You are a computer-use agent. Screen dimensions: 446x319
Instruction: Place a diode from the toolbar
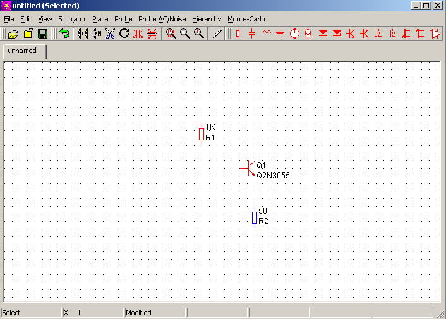pyautogui.click(x=323, y=34)
